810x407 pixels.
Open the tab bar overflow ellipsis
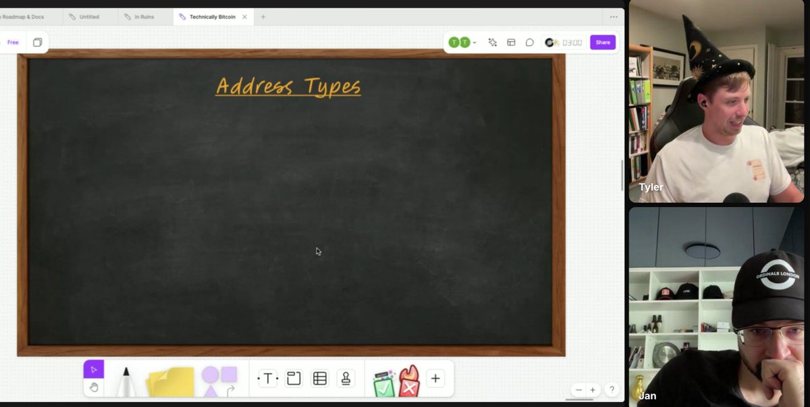coord(614,17)
